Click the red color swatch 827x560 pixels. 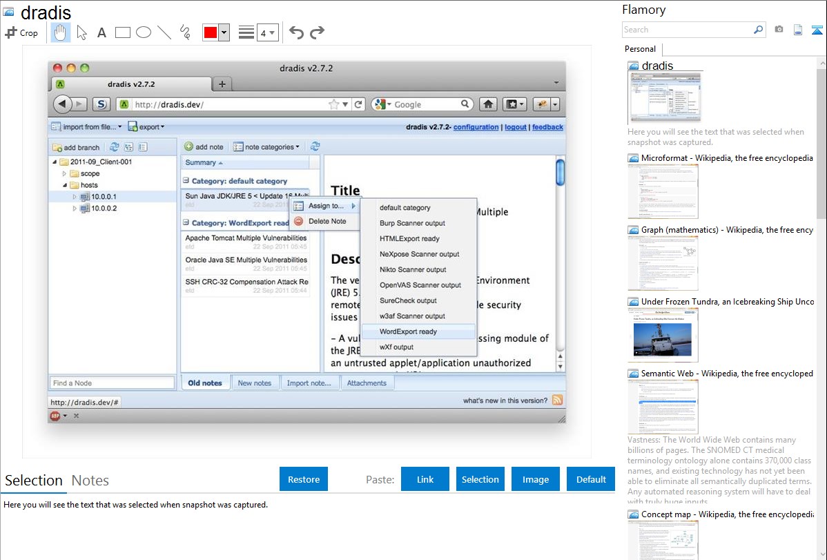[x=211, y=32]
